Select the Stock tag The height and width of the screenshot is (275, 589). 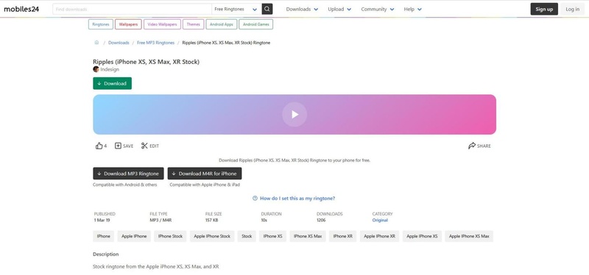click(247, 236)
